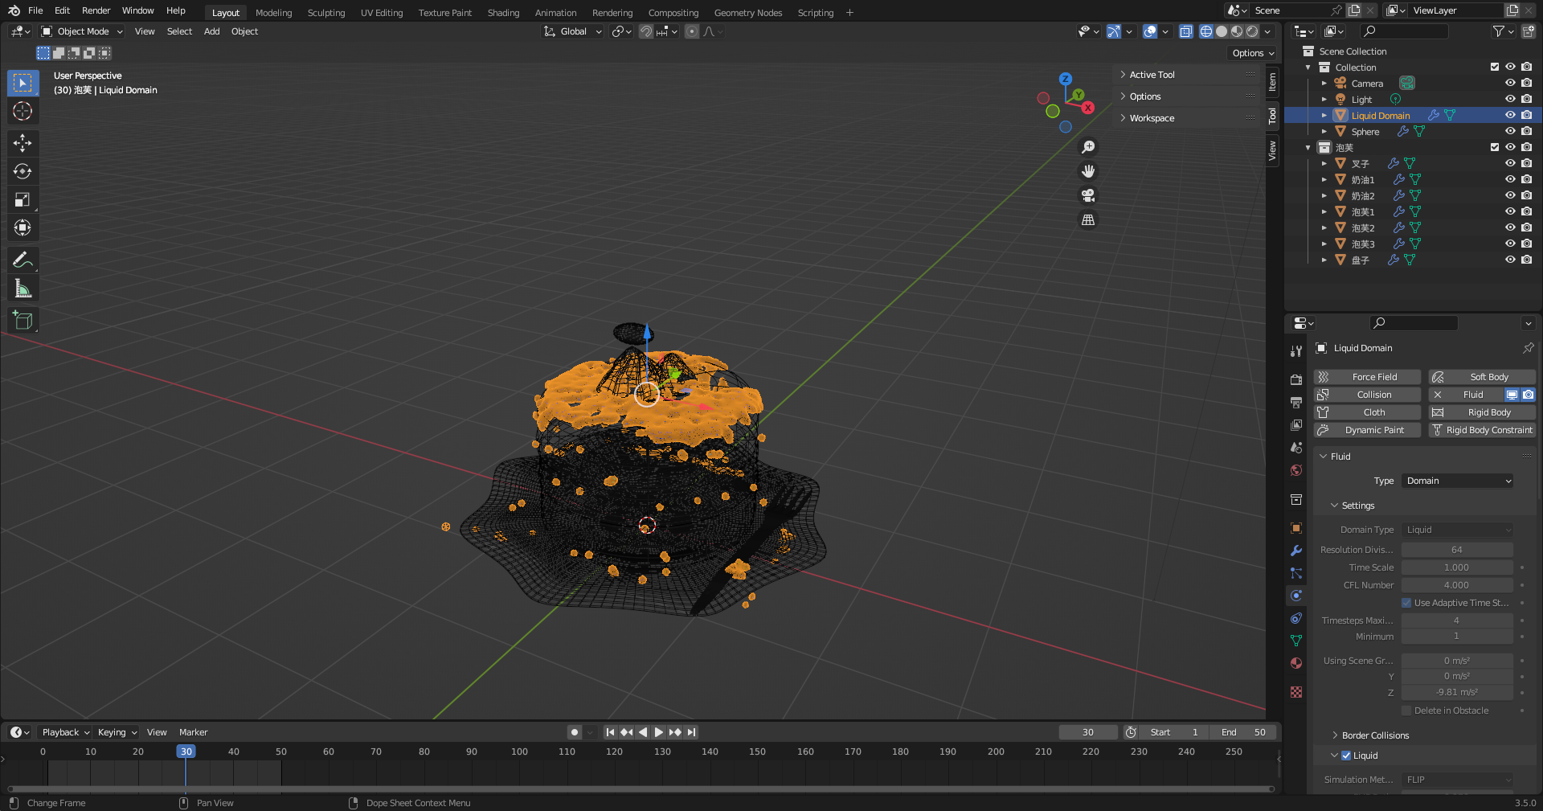Toggle visibility of 叉子 object
The image size is (1543, 811).
(1510, 163)
